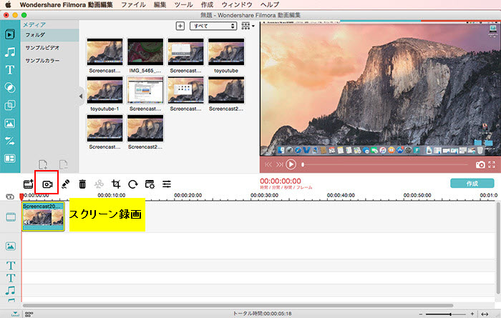Select the Screencast20 clip on the timeline
This screenshot has height=318, width=501.
pos(43,217)
